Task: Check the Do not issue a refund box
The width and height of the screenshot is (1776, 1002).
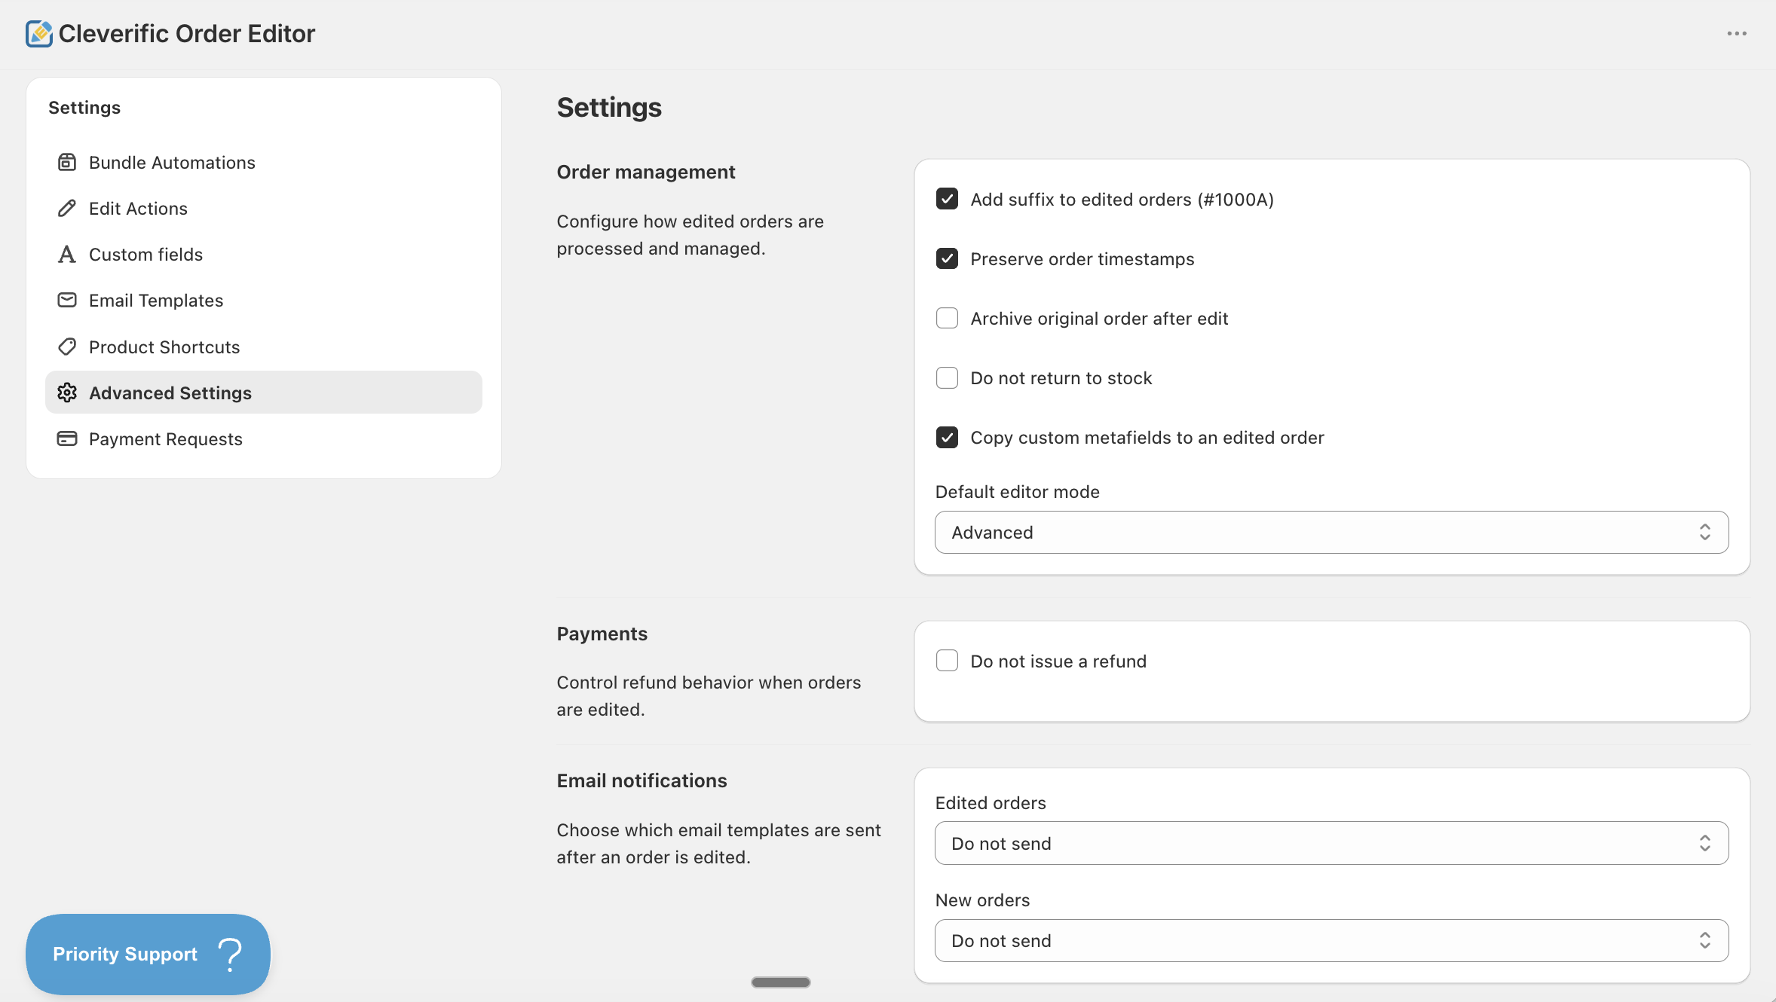Action: pyautogui.click(x=947, y=661)
